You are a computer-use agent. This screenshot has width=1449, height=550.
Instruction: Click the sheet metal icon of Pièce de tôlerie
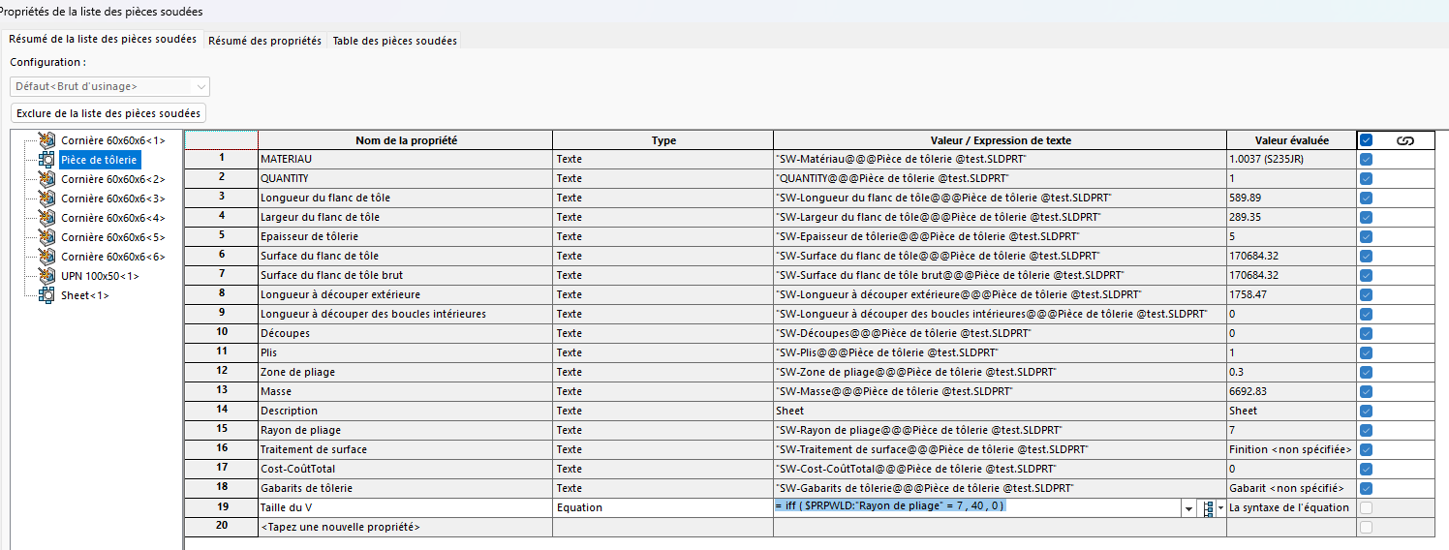(46, 160)
